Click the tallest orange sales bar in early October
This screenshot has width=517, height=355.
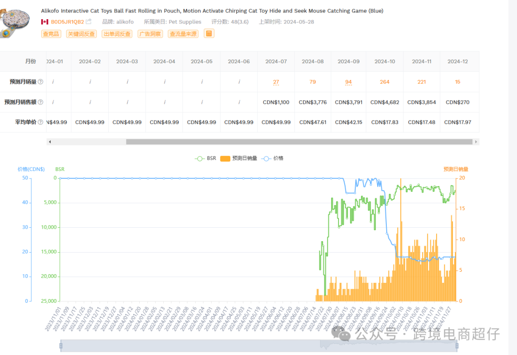click(x=401, y=240)
